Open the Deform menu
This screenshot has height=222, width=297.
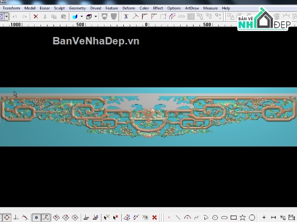click(x=129, y=8)
